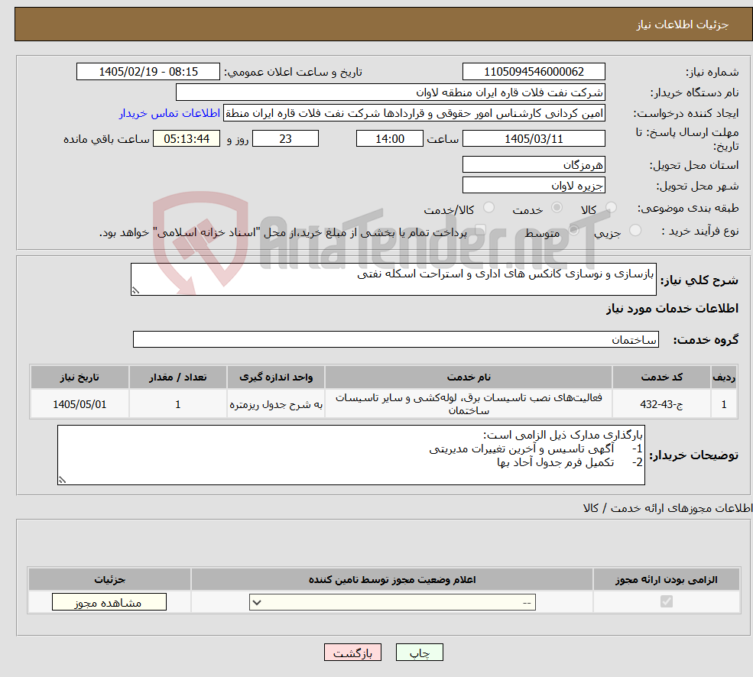Click the remaining time field 05:13:44
753x677 pixels.
pyautogui.click(x=187, y=139)
